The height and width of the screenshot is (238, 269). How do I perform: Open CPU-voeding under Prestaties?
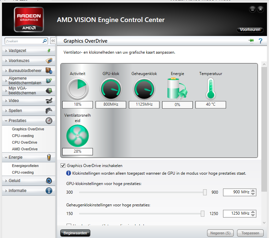(x=23, y=136)
